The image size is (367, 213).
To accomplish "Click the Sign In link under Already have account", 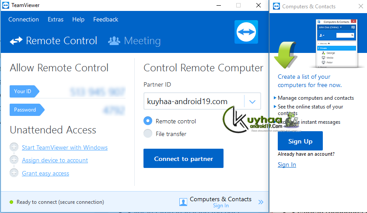I will (x=287, y=164).
